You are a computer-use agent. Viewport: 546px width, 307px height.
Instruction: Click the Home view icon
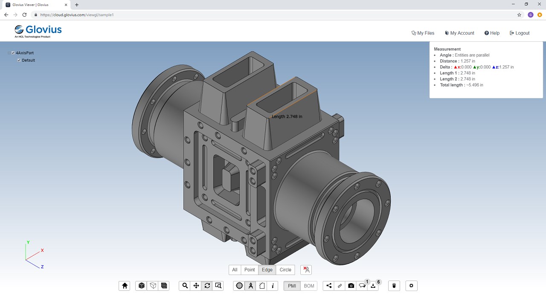click(x=125, y=286)
